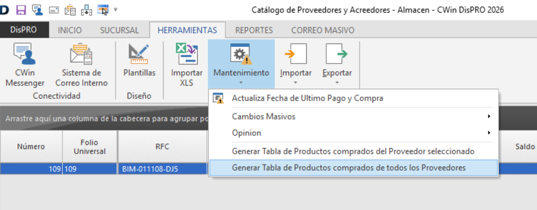Expand the Cambios Masivos submenu arrow
Screen dimensions: 537x210
(489, 116)
